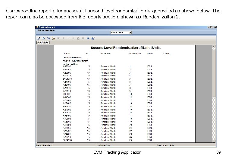Click PS Number 23 in the report
This screenshot has height=163, width=235.
(130, 134)
